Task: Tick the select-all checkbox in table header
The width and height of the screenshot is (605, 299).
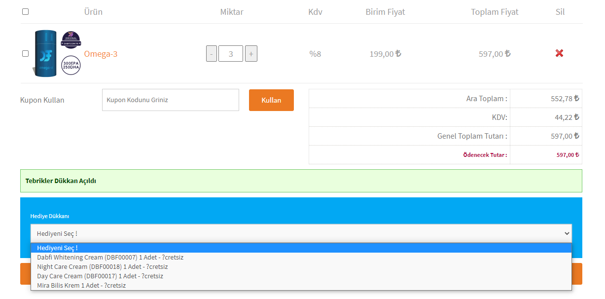Action: coord(26,12)
